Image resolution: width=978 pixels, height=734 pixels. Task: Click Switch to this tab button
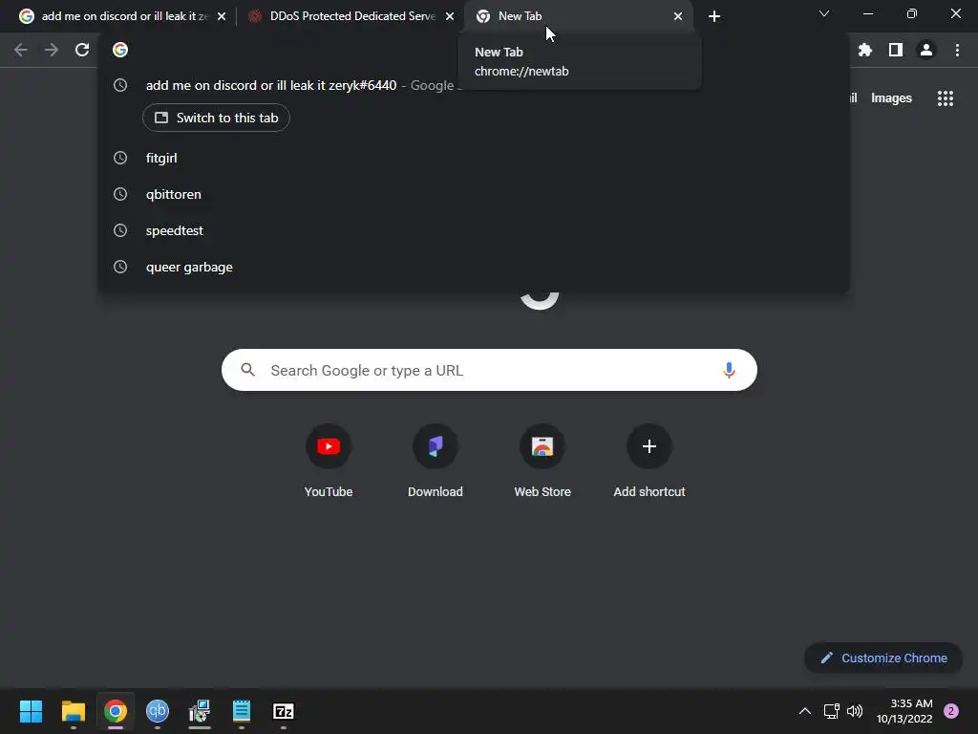(216, 118)
